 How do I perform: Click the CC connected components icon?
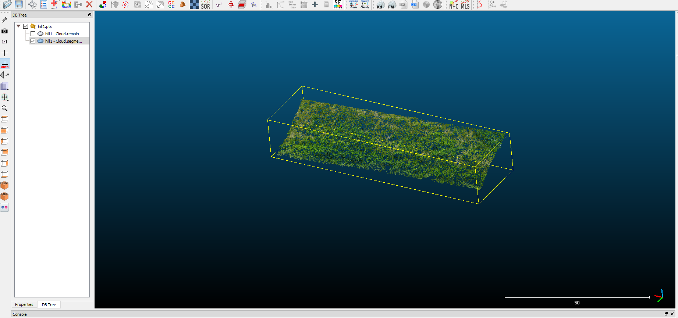coord(171,4)
